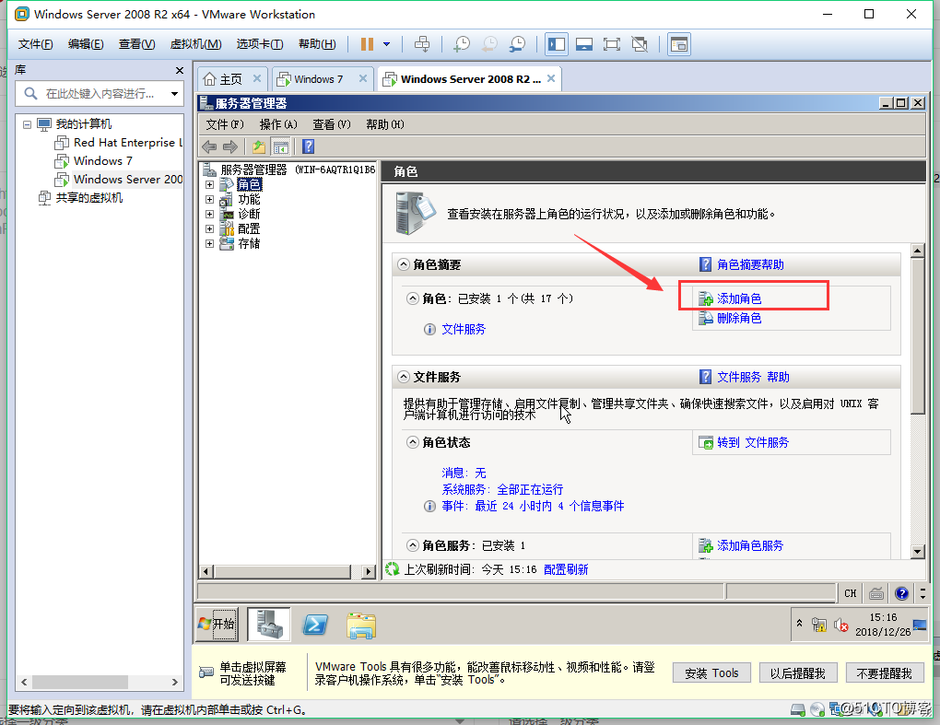Click the 安装 Tools button

click(x=711, y=672)
